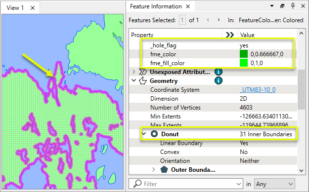The height and width of the screenshot is (192, 309).
Task: Open the filter 'in Any' dropdown
Action: click(274, 184)
